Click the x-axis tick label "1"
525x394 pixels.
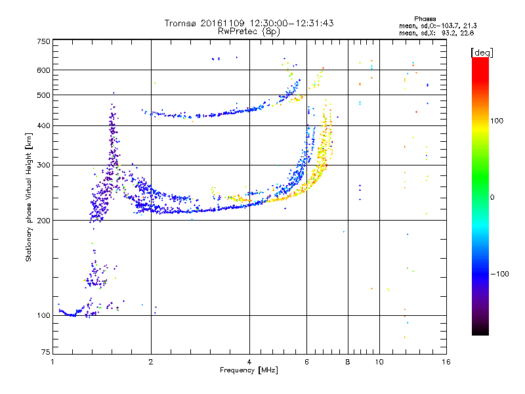52,362
